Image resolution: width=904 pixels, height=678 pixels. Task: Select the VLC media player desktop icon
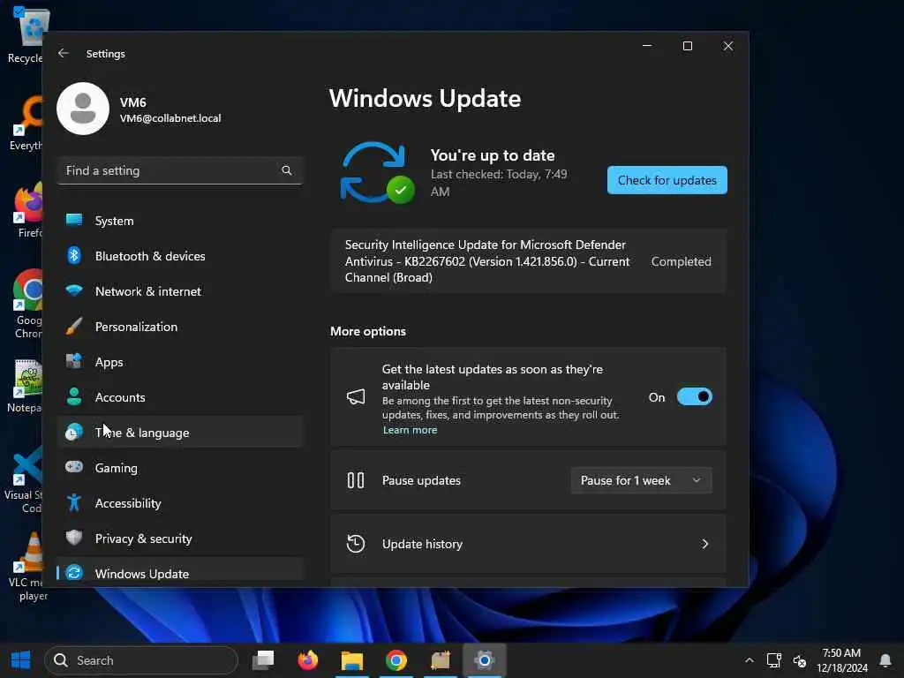click(27, 568)
